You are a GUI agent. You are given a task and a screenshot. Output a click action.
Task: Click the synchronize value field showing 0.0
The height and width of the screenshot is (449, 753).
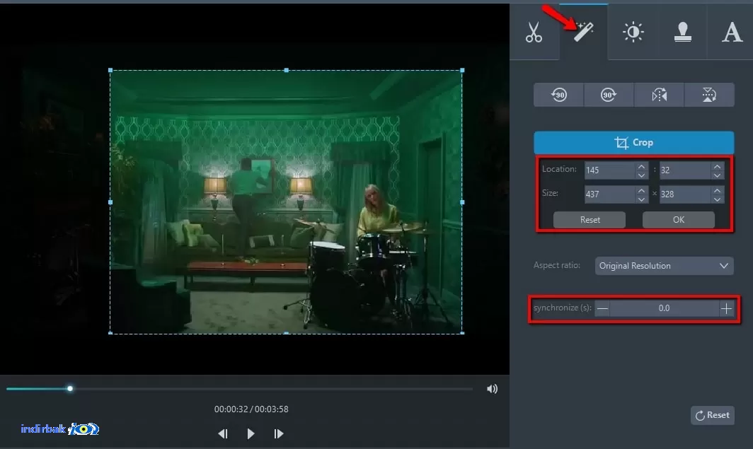click(664, 308)
